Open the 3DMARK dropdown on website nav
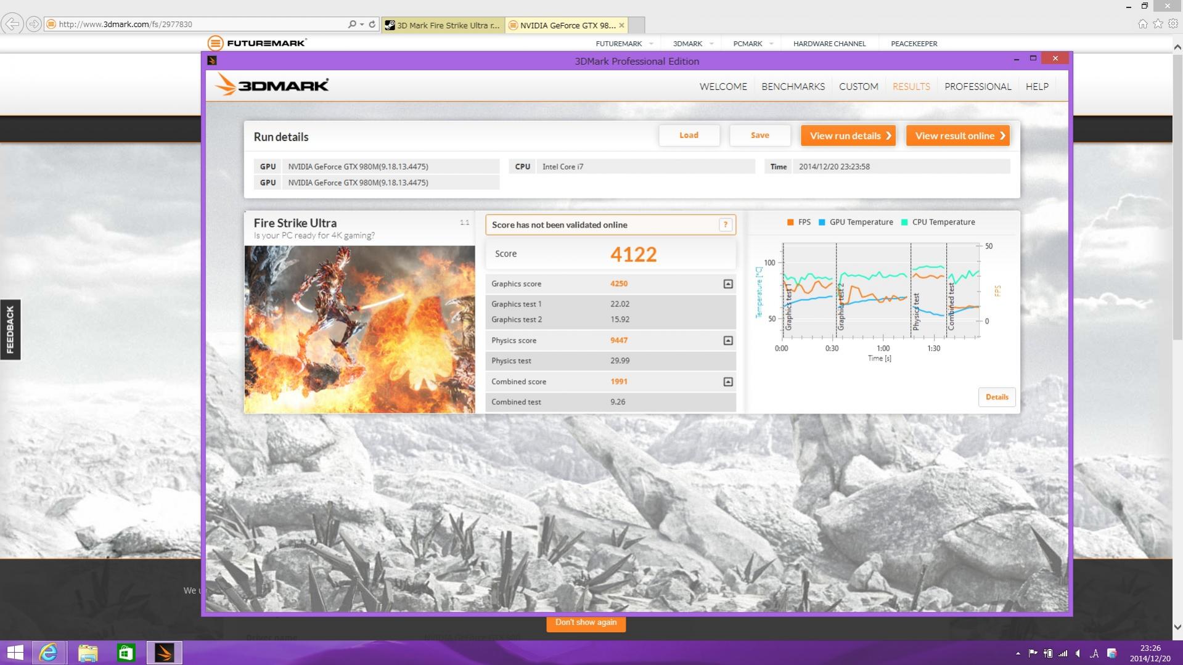This screenshot has height=665, width=1183. point(693,44)
